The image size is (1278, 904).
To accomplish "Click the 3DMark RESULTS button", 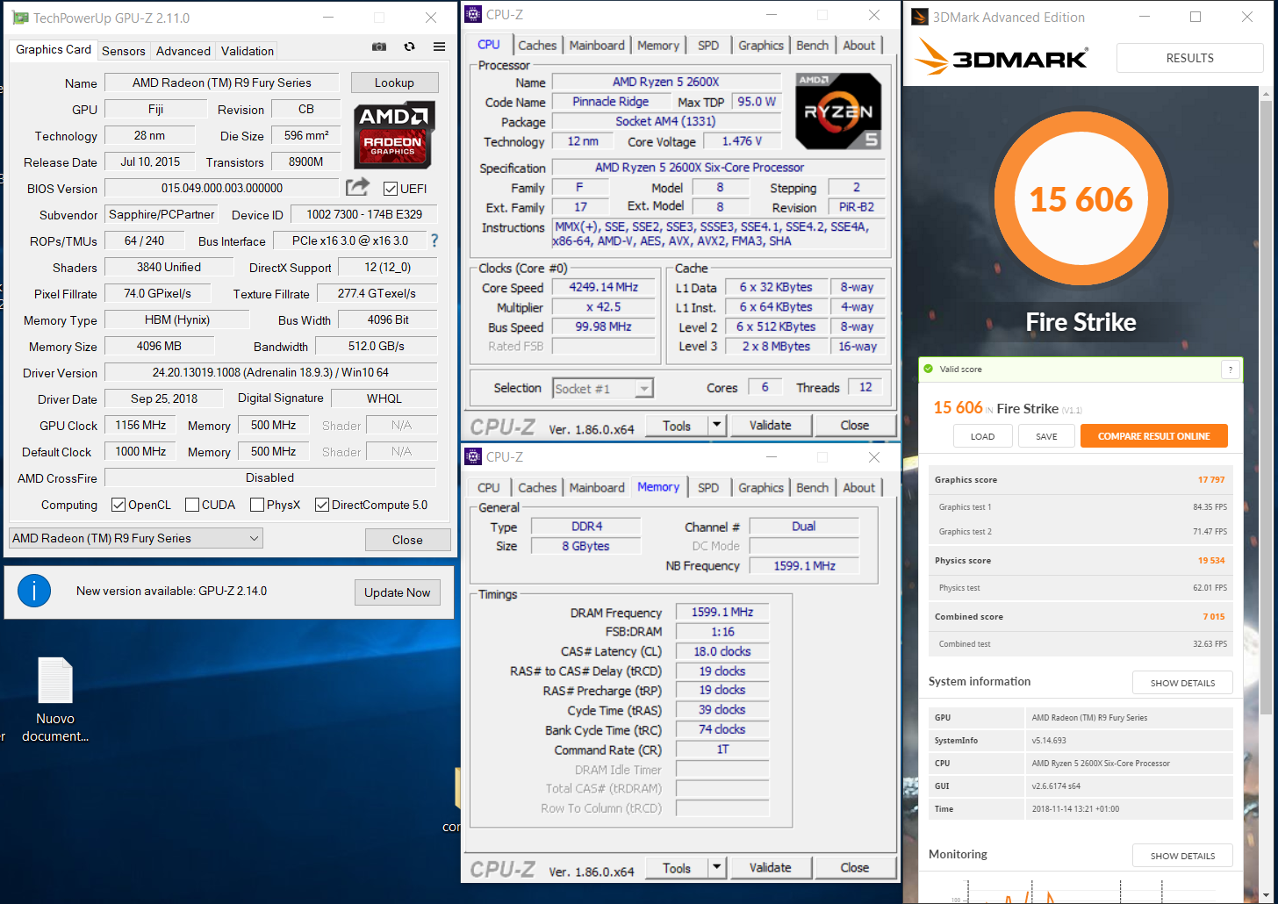I will click(1189, 58).
